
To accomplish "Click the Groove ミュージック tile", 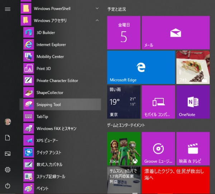I will 158,148.
